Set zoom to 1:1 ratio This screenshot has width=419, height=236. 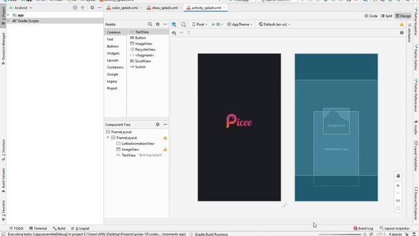398,201
